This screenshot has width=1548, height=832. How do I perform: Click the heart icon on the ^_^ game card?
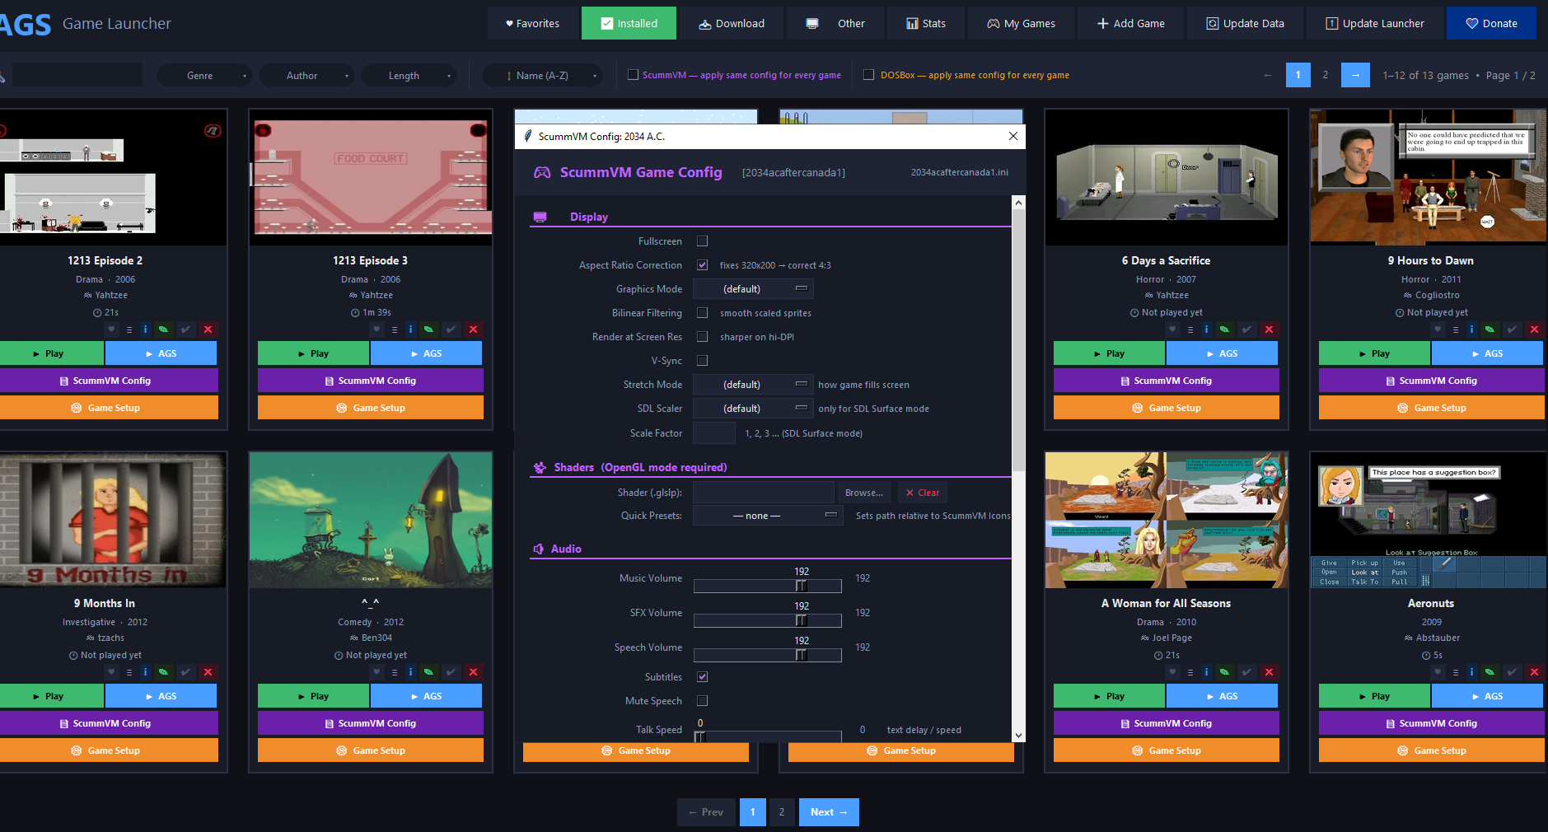pyautogui.click(x=376, y=672)
